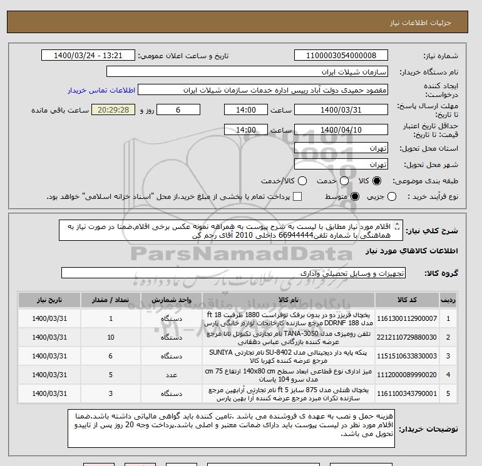Click the گروه کالا field تجهیزات و وسایل تحصیلی واداری
This screenshot has height=466, width=482.
[233, 273]
